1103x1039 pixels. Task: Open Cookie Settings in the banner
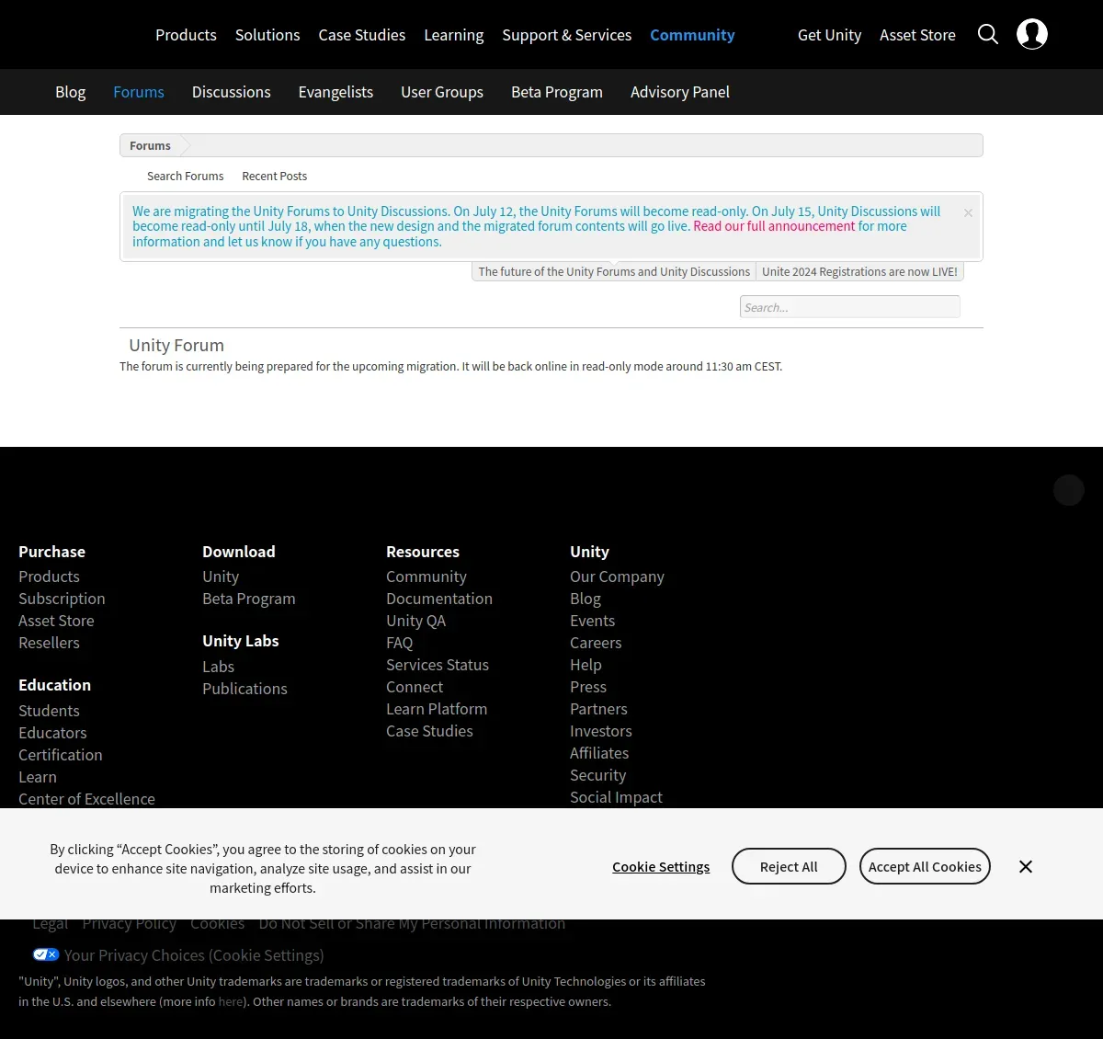(661, 867)
